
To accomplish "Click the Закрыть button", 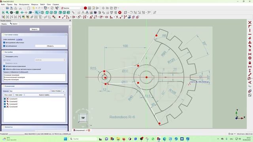I will point(34,29).
